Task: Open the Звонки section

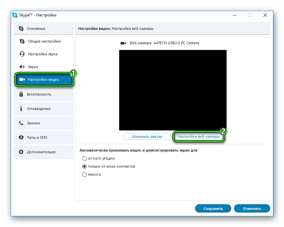Action: (x=44, y=123)
